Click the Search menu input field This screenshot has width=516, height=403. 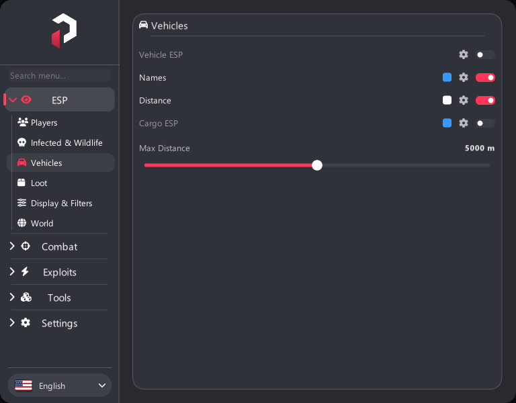[59, 76]
